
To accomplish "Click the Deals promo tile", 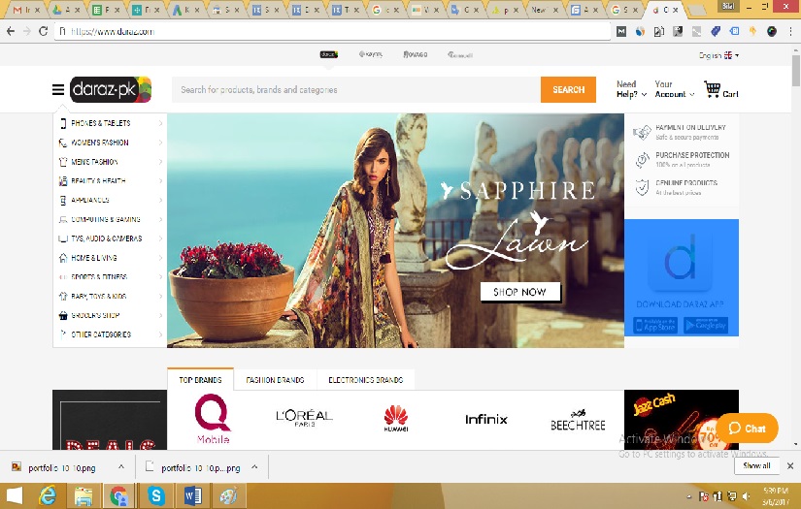I will [x=110, y=420].
